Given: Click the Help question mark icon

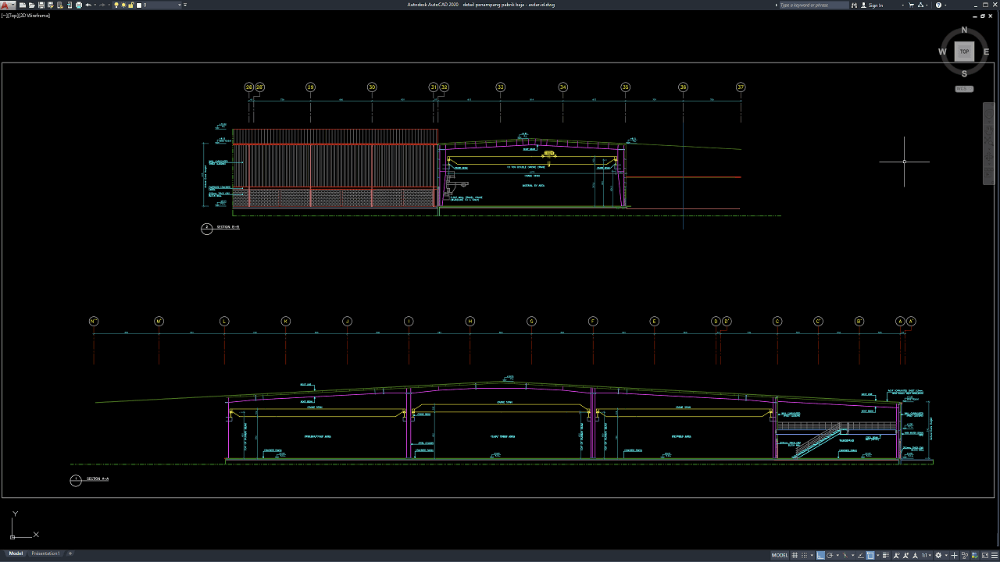Looking at the screenshot, I should pyautogui.click(x=938, y=5).
